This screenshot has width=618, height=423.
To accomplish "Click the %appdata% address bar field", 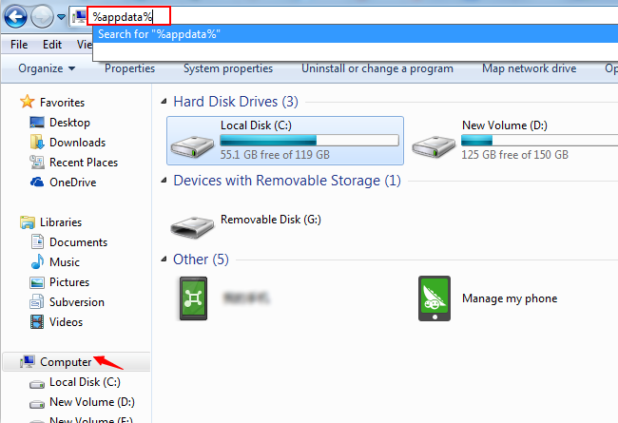I will click(x=128, y=16).
